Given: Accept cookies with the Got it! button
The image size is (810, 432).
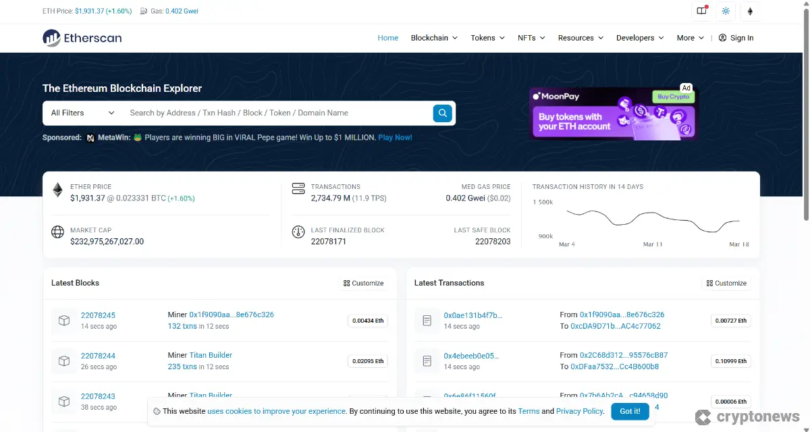Looking at the screenshot, I should tap(630, 411).
